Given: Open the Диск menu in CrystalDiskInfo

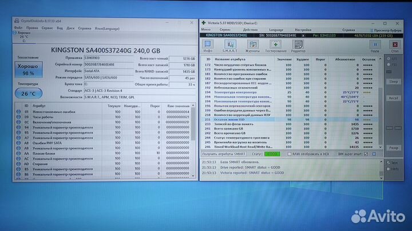Looking at the screenshot, I should click(70, 28).
